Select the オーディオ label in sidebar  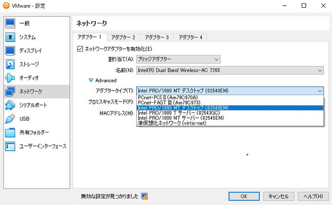click(x=29, y=78)
